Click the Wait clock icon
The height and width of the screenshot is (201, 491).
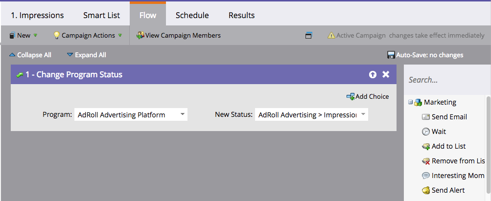coord(425,132)
